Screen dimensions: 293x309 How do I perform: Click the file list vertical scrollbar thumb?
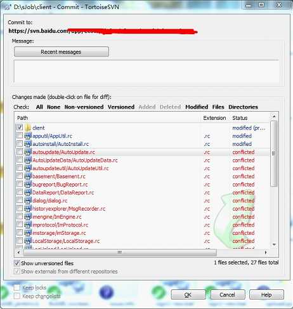tap(274, 154)
